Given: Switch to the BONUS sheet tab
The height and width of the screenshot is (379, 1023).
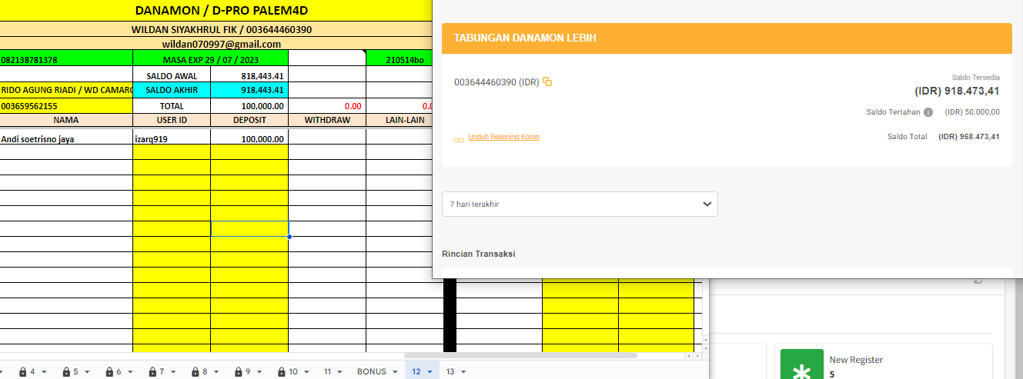Looking at the screenshot, I should coord(372,372).
